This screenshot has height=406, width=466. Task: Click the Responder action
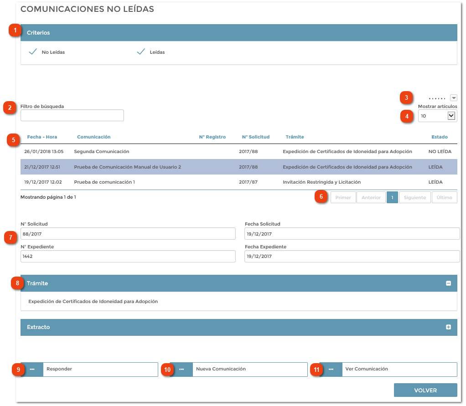point(100,370)
